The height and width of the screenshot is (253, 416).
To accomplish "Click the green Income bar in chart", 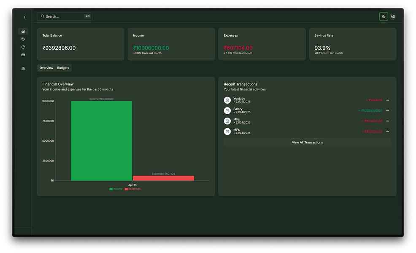I will tap(101, 141).
